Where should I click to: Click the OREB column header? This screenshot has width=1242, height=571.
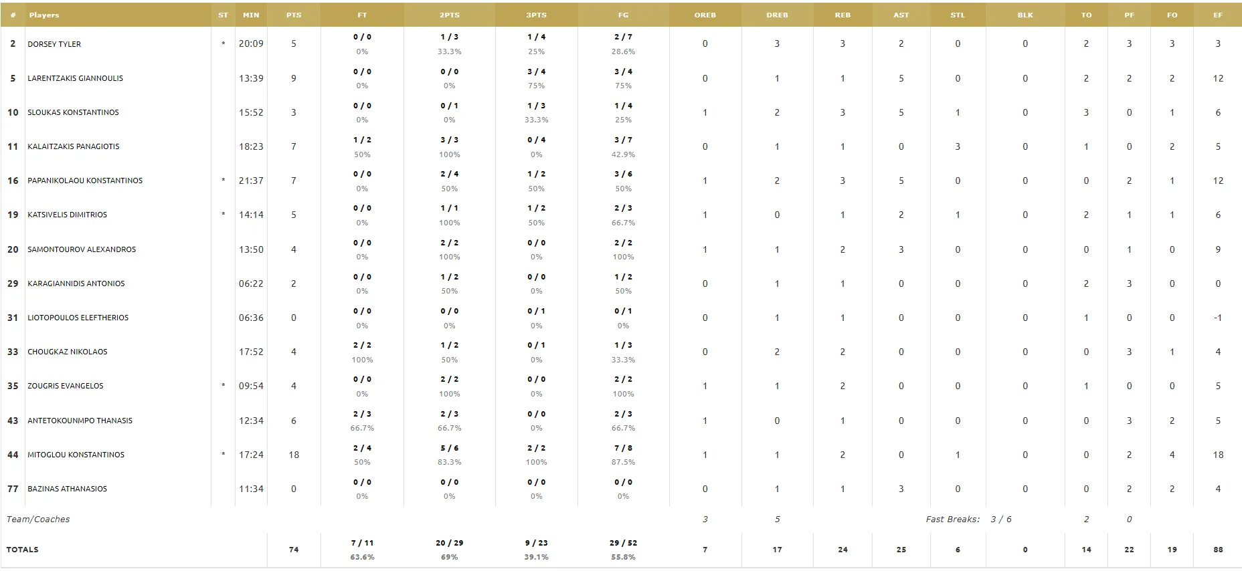tap(705, 15)
